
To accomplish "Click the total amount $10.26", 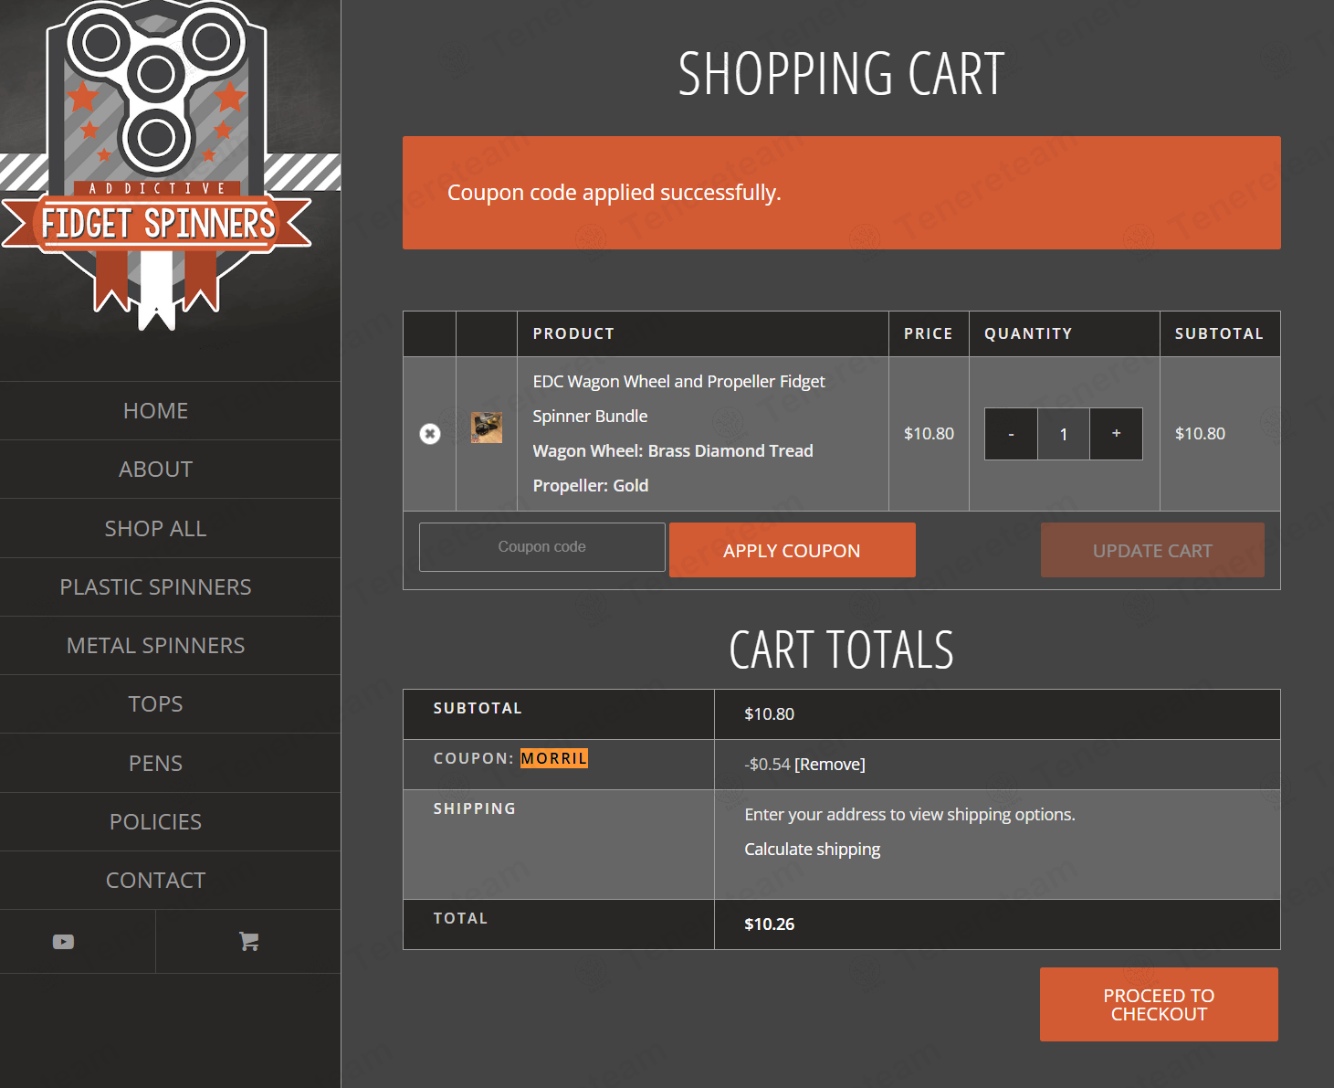I will coord(770,924).
